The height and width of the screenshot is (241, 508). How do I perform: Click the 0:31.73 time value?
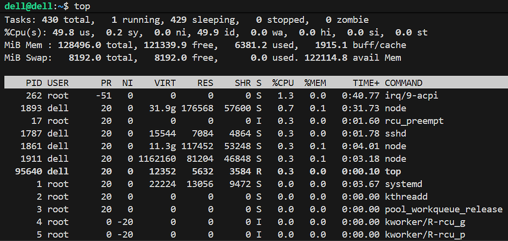[x=361, y=108]
